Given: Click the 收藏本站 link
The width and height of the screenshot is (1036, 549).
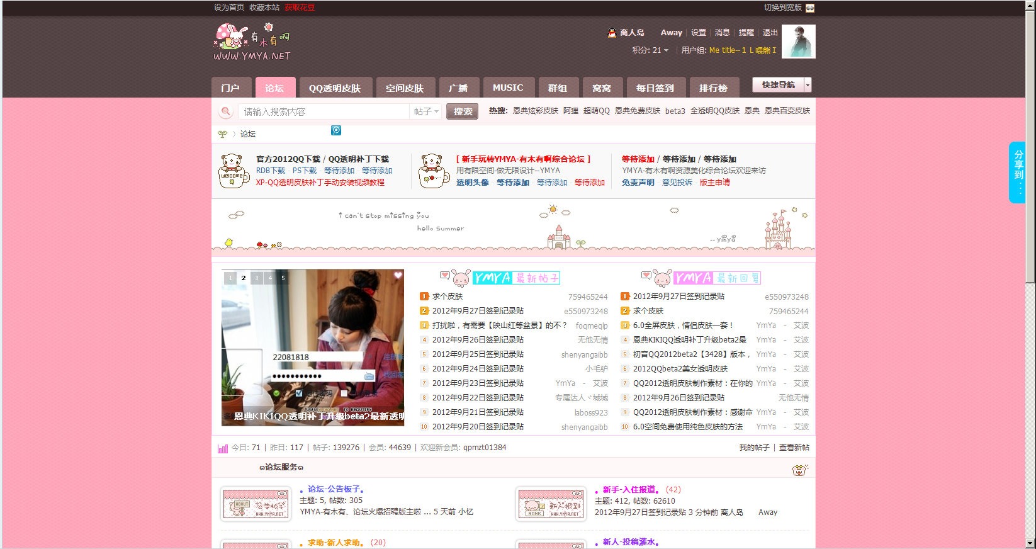Looking at the screenshot, I should 264,8.
